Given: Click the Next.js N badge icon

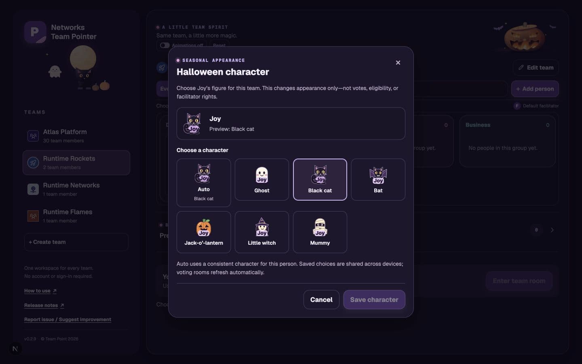Looking at the screenshot, I should coord(15,349).
